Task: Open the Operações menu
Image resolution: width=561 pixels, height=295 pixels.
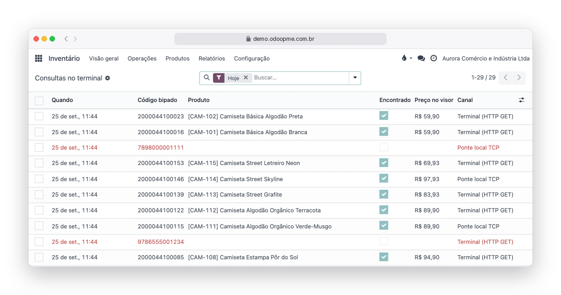Action: pos(142,59)
